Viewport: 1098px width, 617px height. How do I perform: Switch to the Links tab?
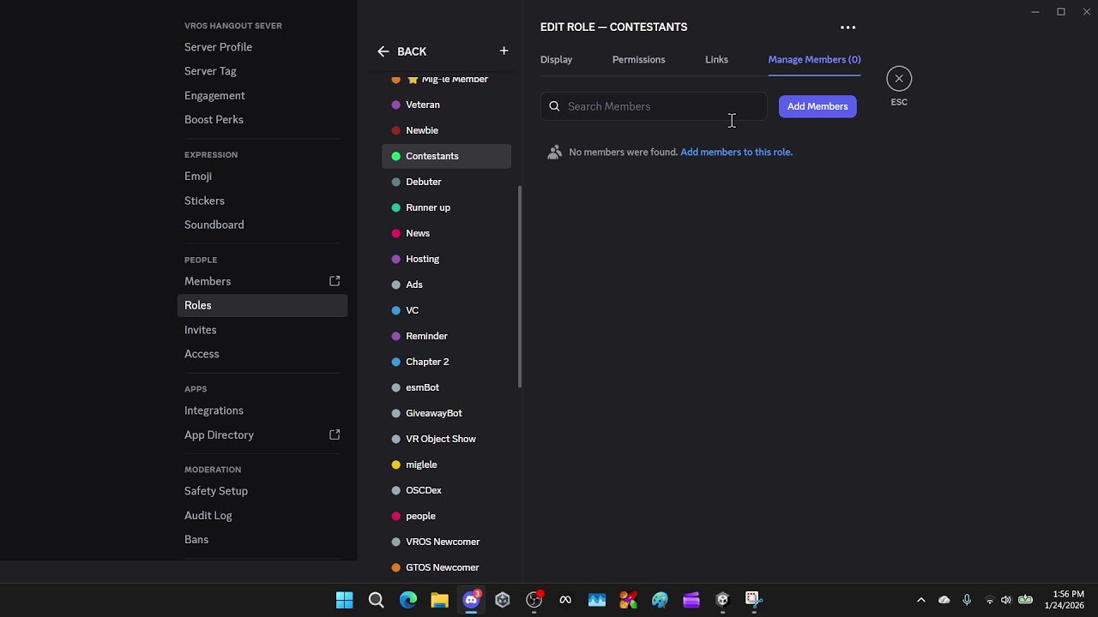[717, 59]
